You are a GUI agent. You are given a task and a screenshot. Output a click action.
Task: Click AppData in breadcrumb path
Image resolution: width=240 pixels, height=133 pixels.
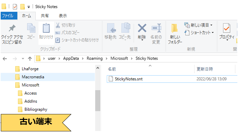click(x=71, y=58)
